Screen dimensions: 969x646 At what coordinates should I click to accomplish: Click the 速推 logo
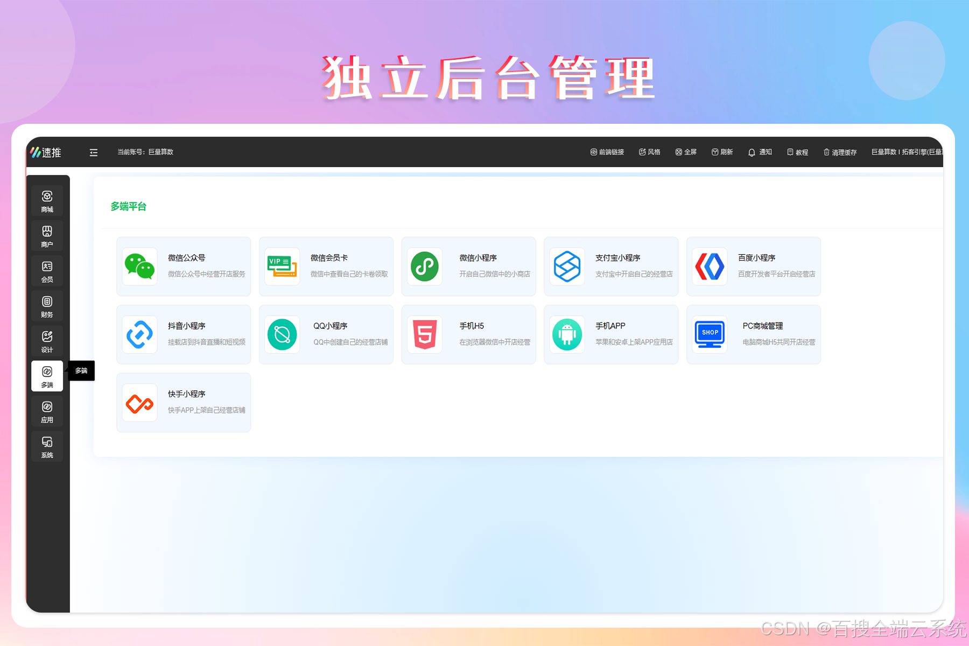pos(46,152)
